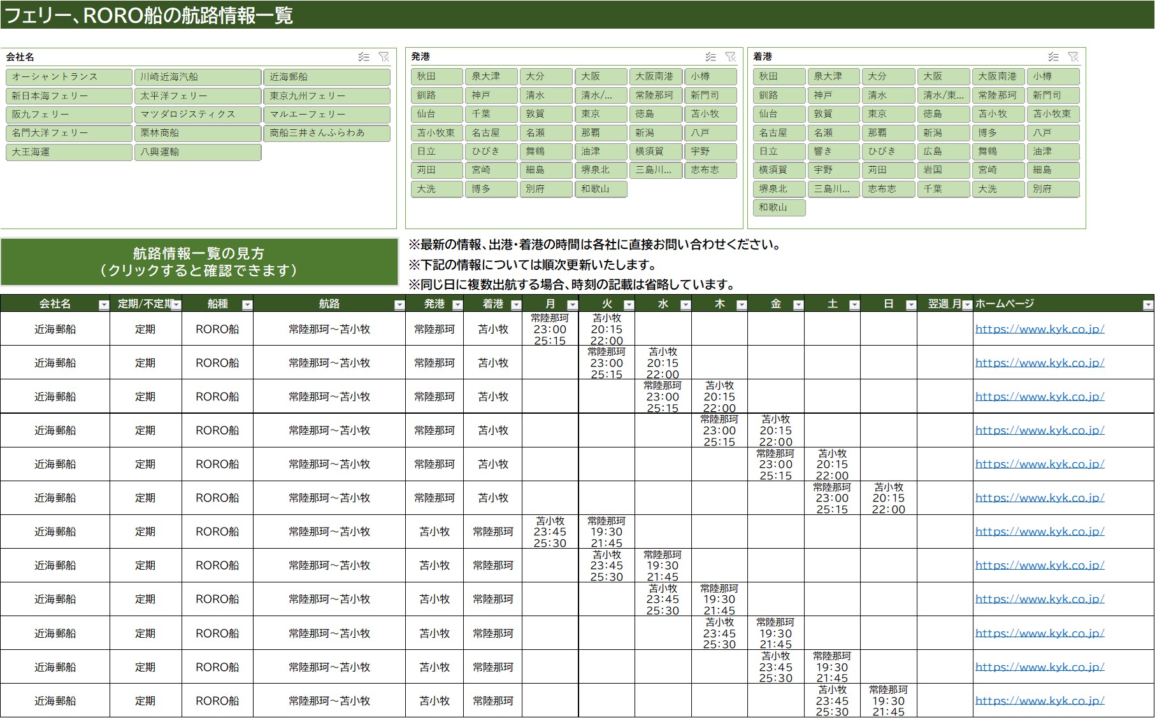
Task: Select マルエーフェリー company filter
Action: tap(327, 115)
